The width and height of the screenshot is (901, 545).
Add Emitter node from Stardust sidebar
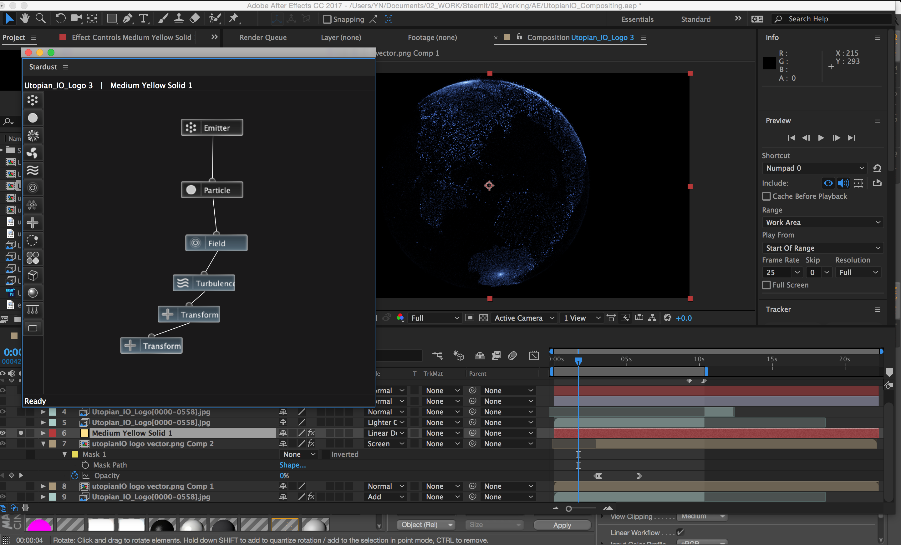(33, 100)
